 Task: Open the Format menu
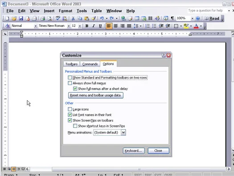tap(66, 11)
